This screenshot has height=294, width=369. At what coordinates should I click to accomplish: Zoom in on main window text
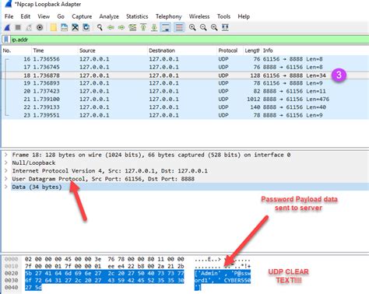[x=192, y=27]
